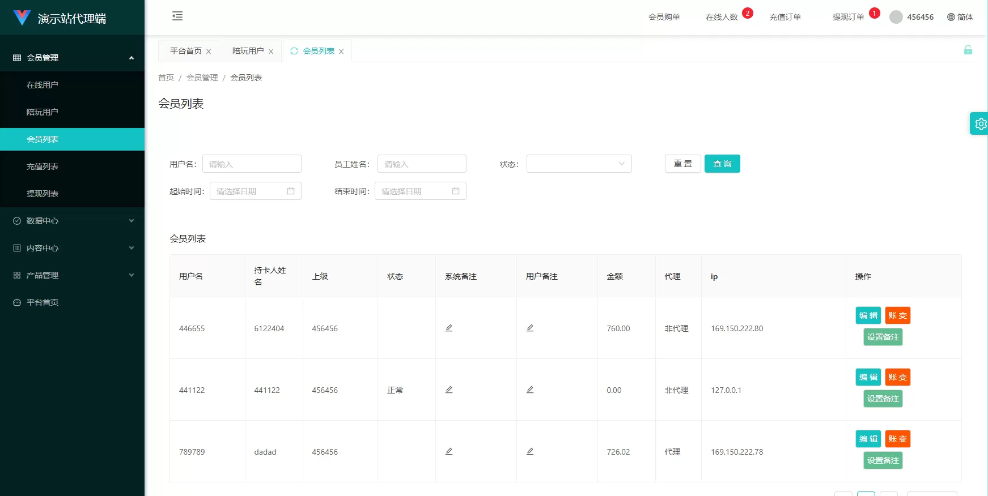
Task: Click the 查询 search button
Action: click(x=722, y=164)
